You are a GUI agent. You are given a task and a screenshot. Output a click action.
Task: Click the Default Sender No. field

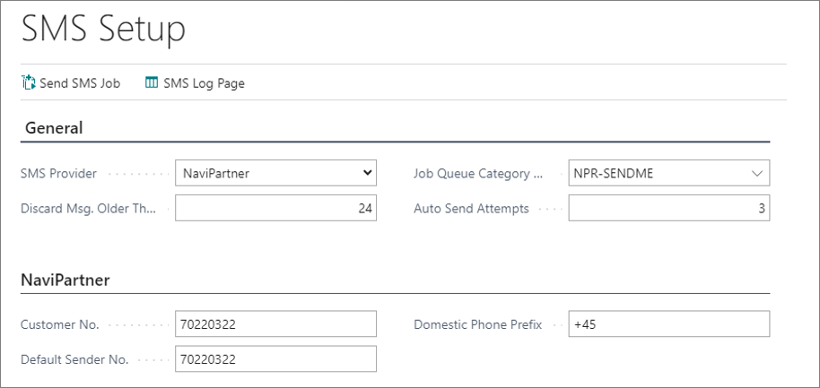[x=275, y=359]
